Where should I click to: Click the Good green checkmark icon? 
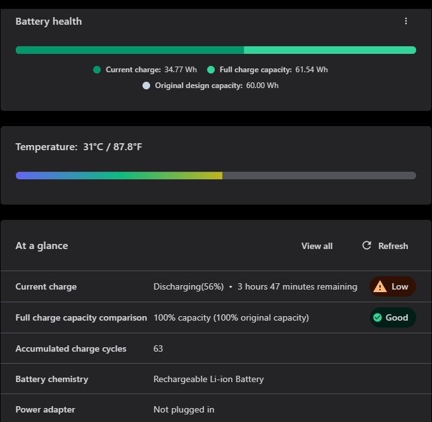point(378,317)
